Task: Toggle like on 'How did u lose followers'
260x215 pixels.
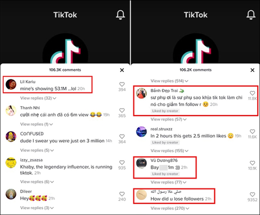Action: click(x=253, y=195)
